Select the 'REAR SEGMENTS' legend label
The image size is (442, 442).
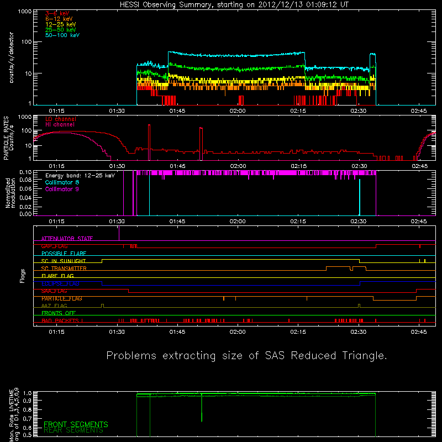click(73, 430)
